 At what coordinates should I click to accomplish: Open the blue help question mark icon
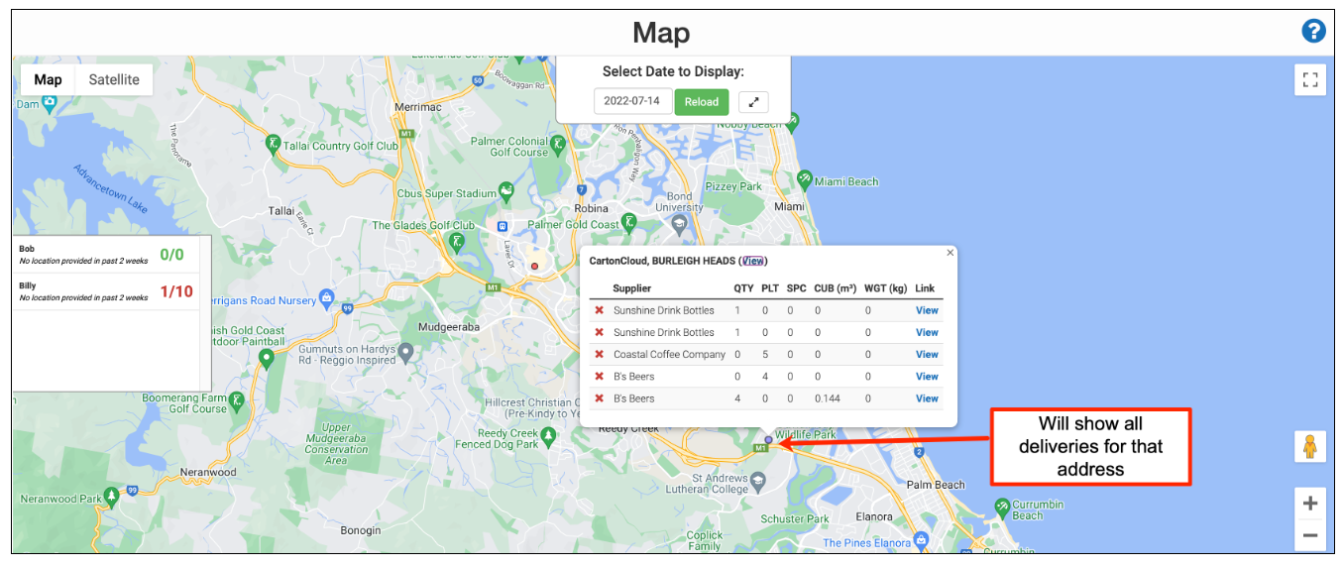pyautogui.click(x=1313, y=32)
